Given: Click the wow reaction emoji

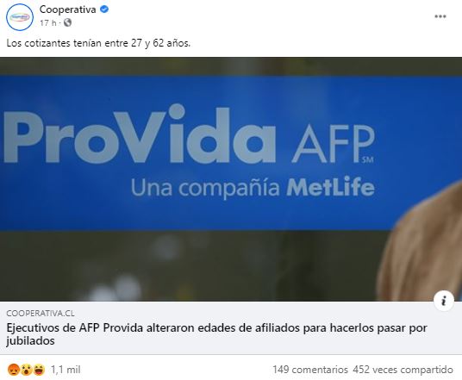Looking at the screenshot, I should point(26,370).
